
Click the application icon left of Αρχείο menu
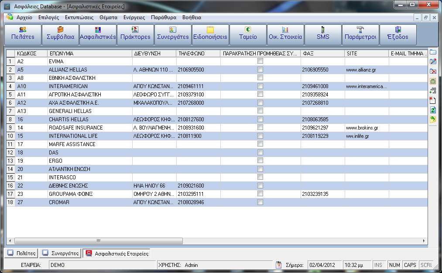click(x=10, y=17)
